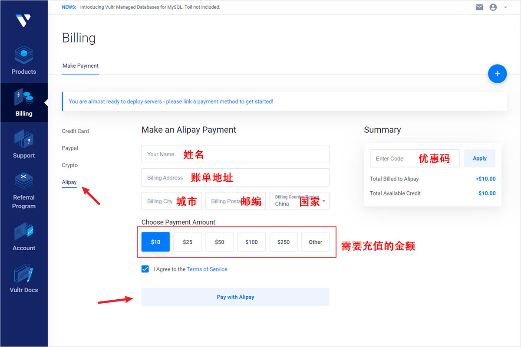
Task: Select the $25 payment amount
Action: coord(188,242)
